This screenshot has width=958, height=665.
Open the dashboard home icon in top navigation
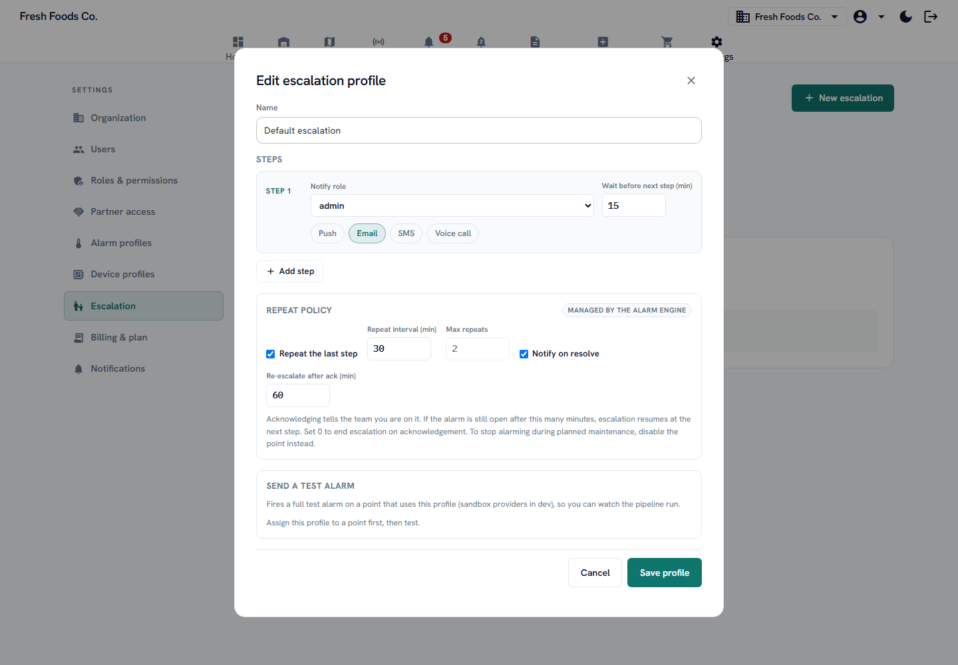click(x=238, y=42)
